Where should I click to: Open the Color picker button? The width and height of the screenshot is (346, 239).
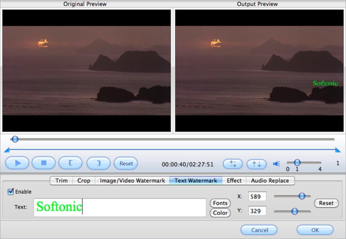tap(220, 213)
